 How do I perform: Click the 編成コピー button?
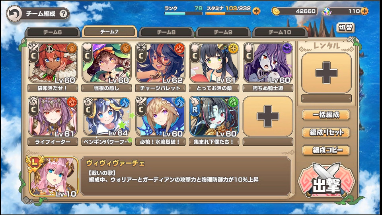(326, 150)
